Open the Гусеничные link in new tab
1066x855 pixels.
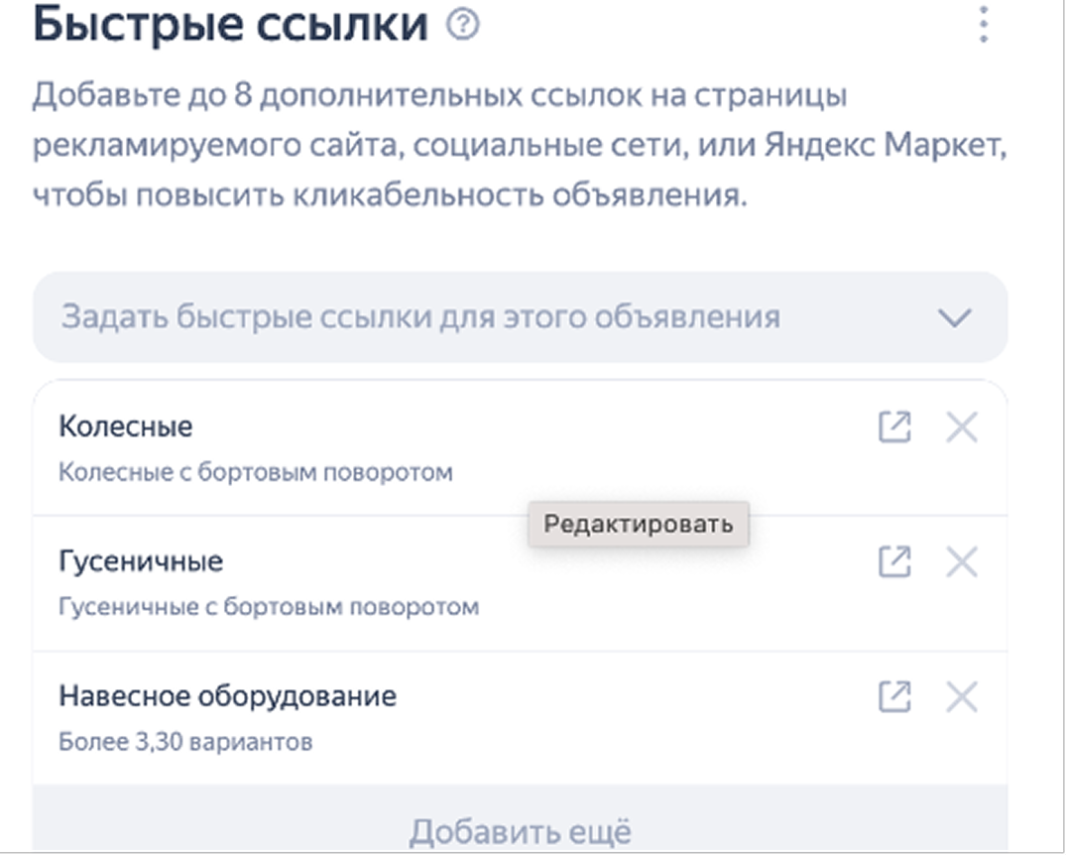coord(894,561)
